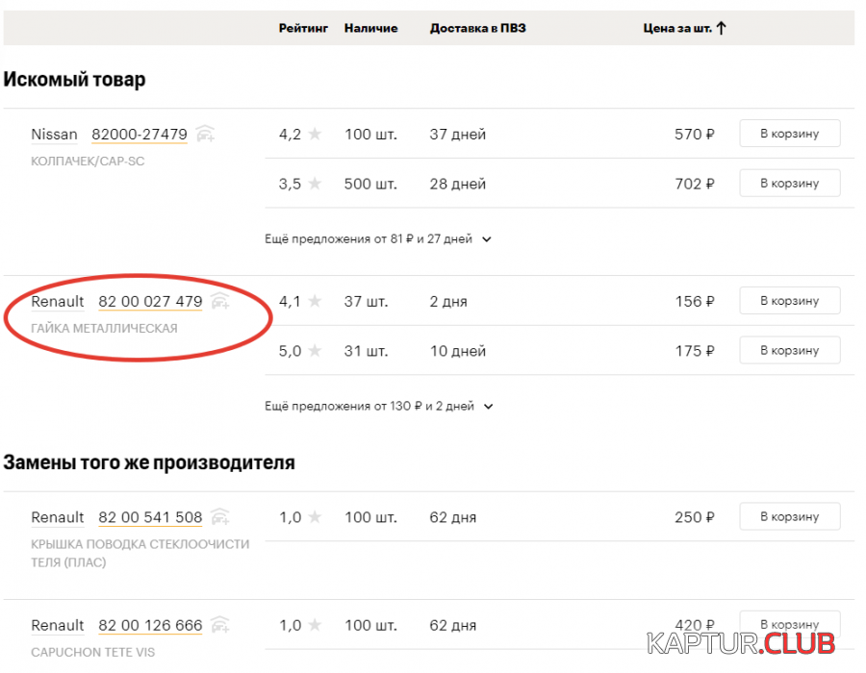Expand Ещё предложения от 81 ₽ и 27 дней
This screenshot has height=673, width=866.
378,238
